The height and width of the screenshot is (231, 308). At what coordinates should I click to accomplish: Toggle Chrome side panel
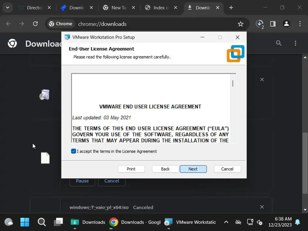(x=273, y=24)
